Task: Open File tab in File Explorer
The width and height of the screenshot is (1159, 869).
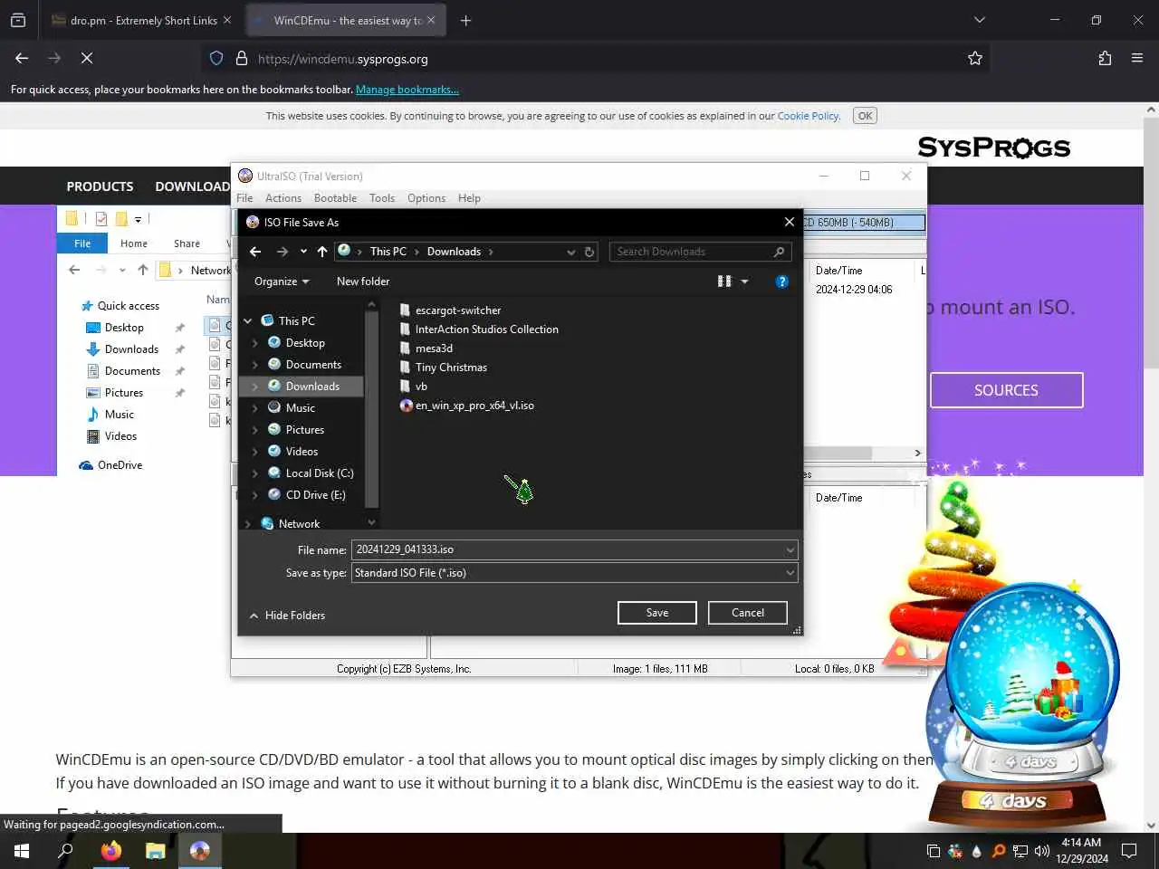Action: tap(82, 244)
